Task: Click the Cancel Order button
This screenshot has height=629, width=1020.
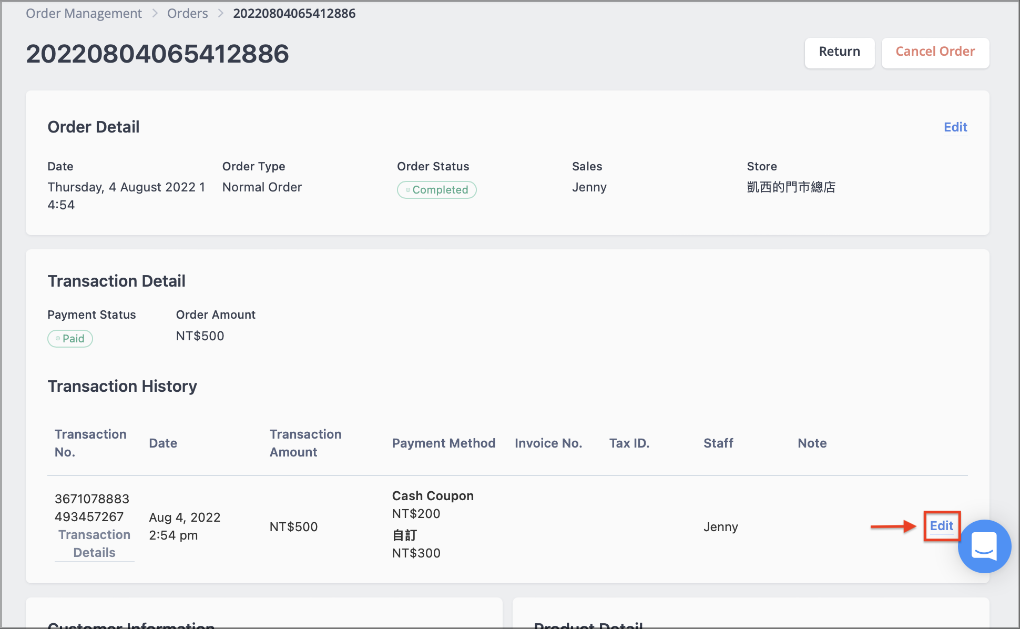Action: coord(935,52)
